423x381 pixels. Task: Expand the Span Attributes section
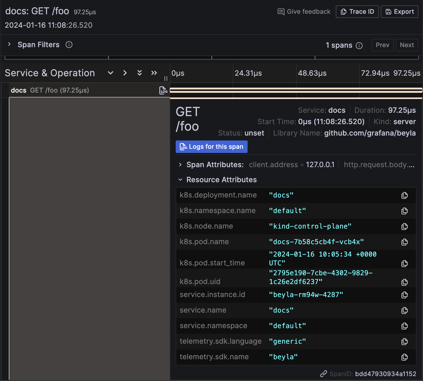(x=180, y=165)
